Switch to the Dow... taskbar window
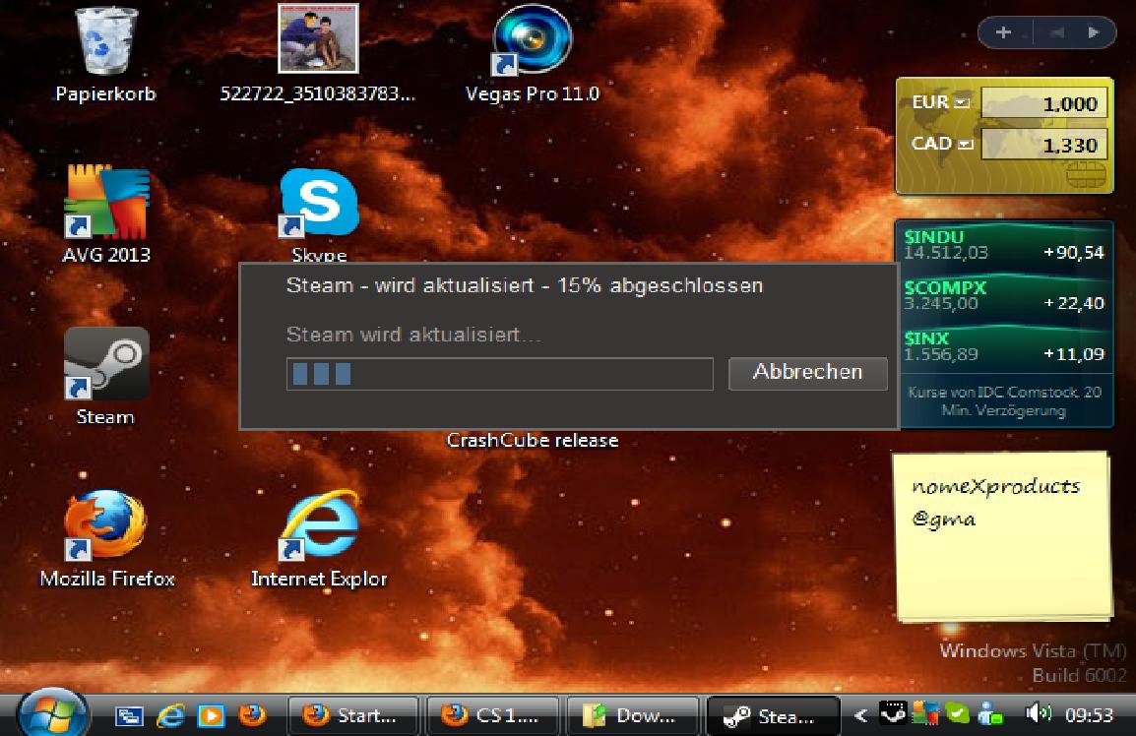Image resolution: width=1136 pixels, height=736 pixels. pyautogui.click(x=633, y=716)
